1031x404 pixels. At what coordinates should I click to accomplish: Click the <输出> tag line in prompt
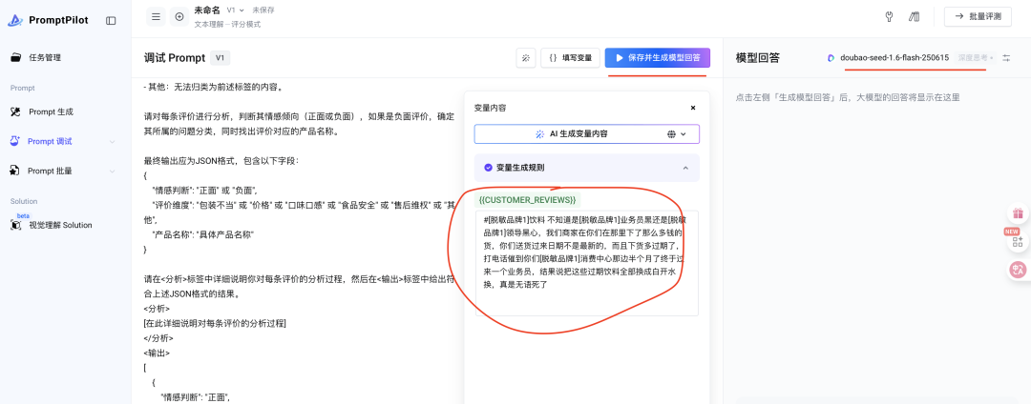pos(157,353)
